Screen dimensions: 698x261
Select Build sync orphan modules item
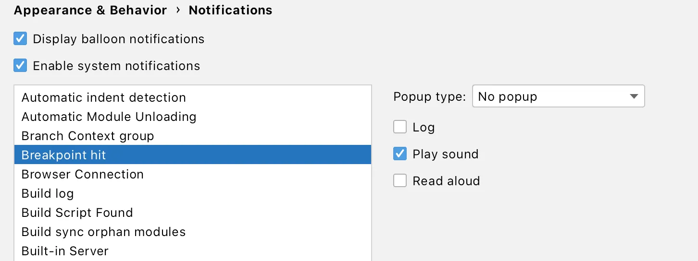click(104, 232)
